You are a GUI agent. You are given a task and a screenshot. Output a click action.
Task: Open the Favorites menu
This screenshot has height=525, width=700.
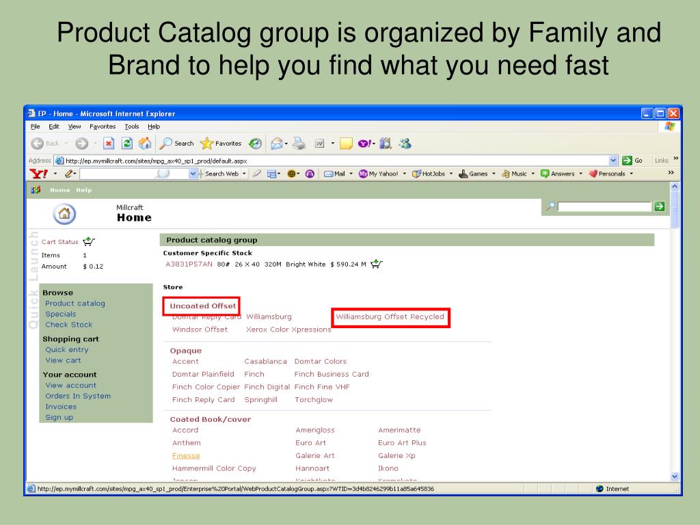(103, 126)
